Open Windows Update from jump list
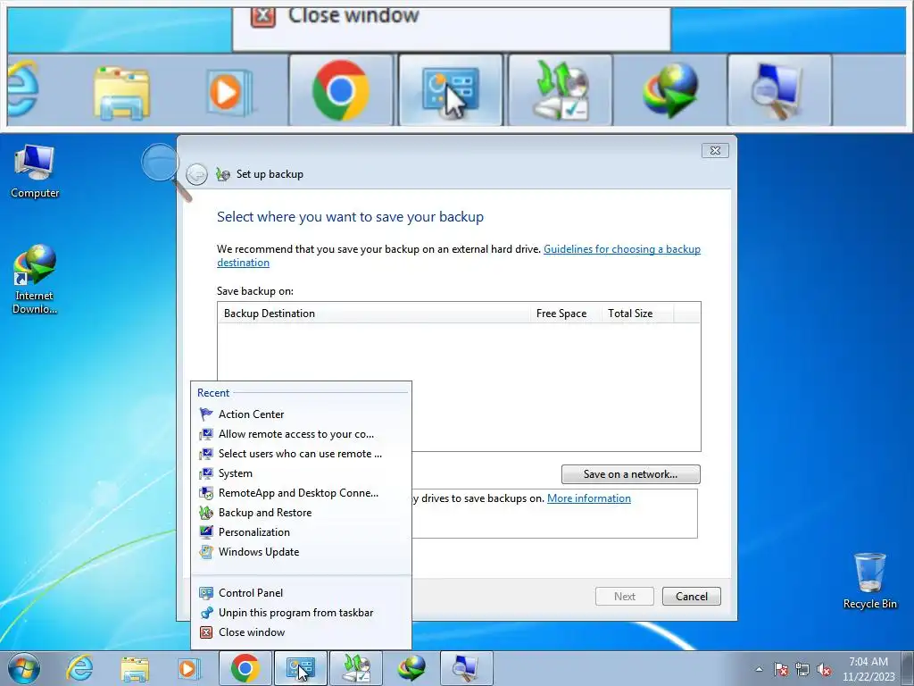 click(x=302, y=552)
